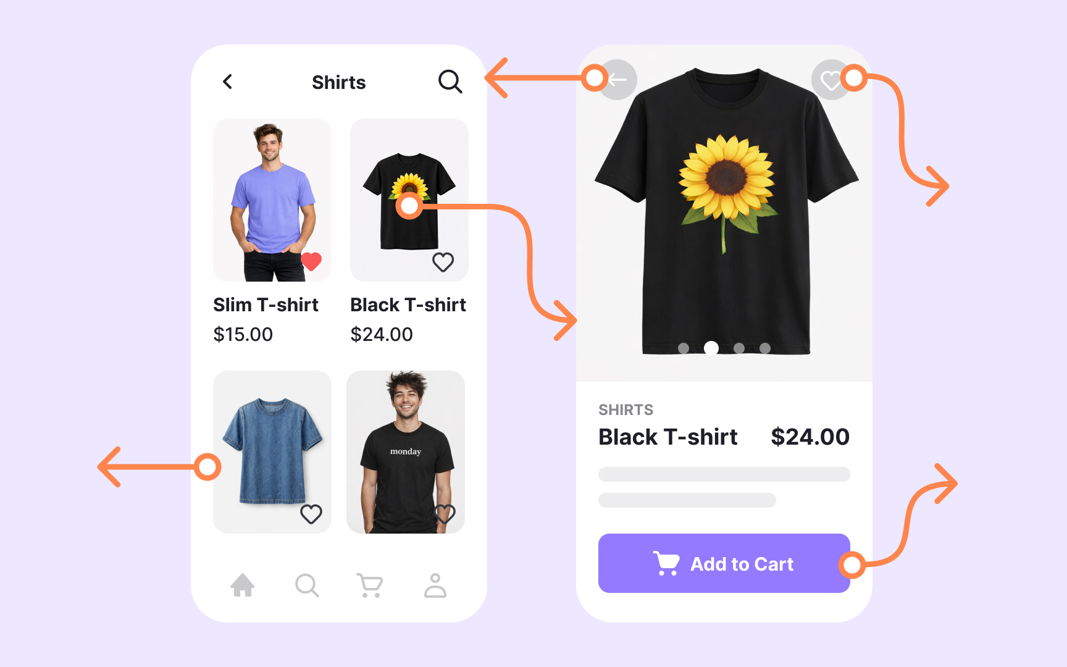
Task: Unfavorite the Slim T-shirt red heart
Action: tap(311, 262)
